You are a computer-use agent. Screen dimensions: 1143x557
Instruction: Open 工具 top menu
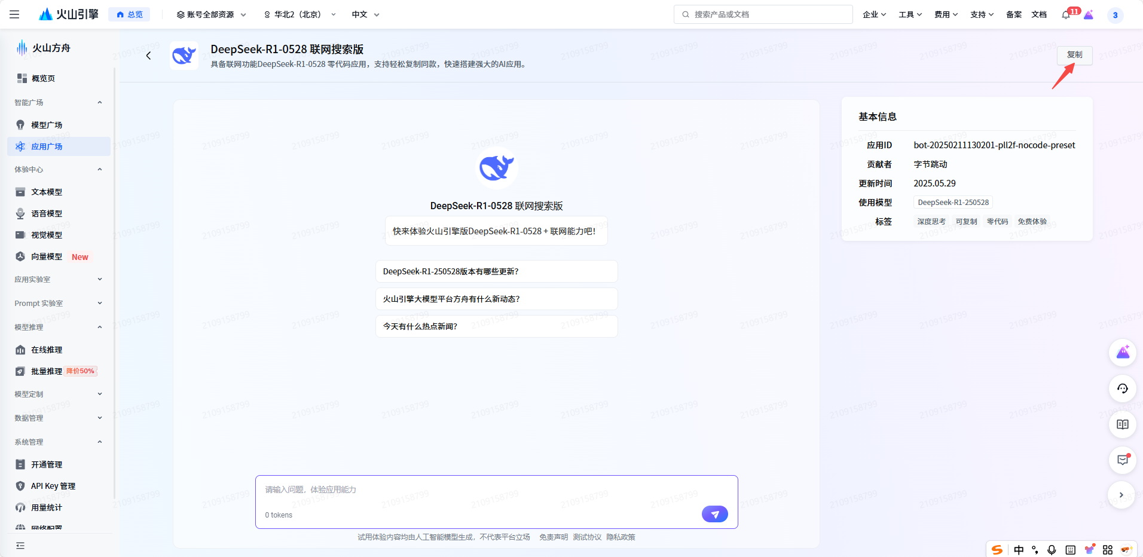(x=910, y=14)
